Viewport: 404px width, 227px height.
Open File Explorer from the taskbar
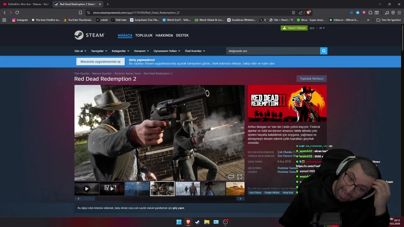coord(207,222)
